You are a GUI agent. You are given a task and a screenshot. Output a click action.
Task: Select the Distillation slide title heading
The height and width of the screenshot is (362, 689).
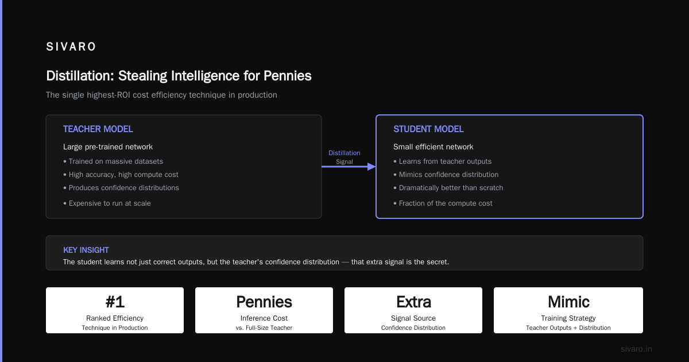coord(179,76)
